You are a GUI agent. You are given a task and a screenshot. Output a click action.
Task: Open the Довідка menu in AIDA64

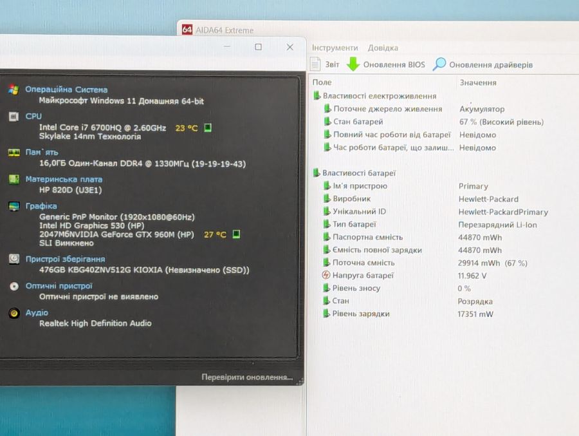point(383,48)
